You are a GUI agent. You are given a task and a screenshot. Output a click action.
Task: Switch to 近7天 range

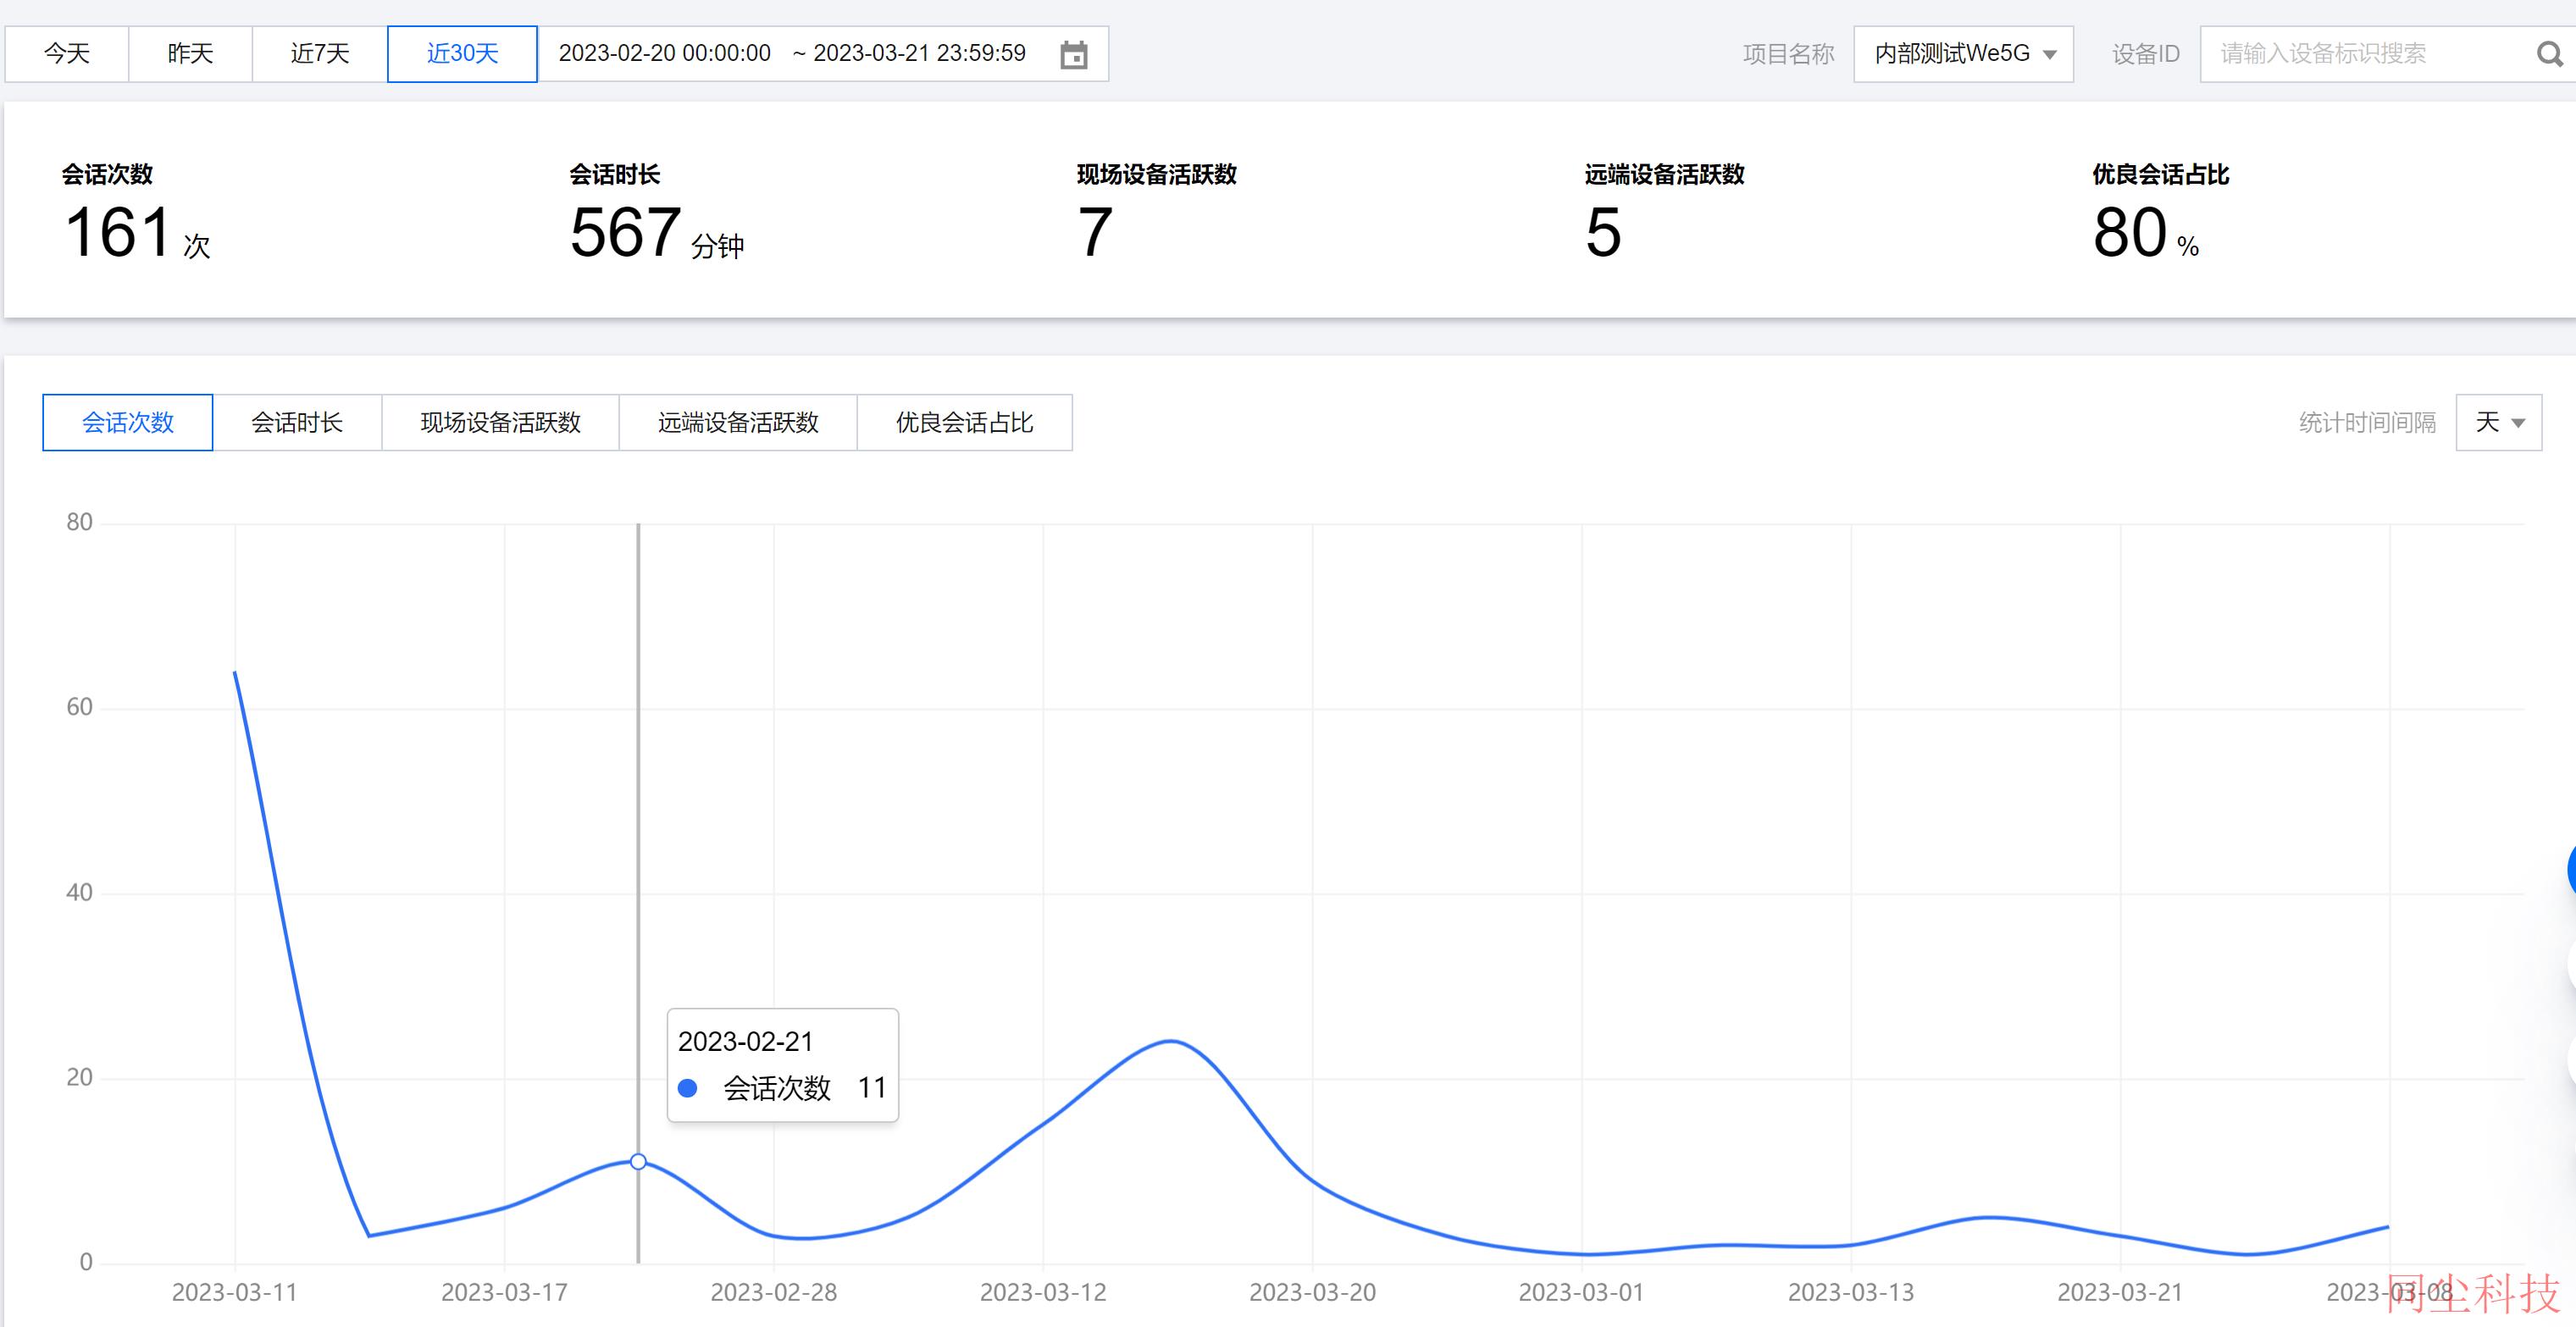[x=320, y=54]
